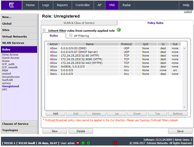Viewport: 194px width, 147px height.
Task: Expand Topologies section
Action: click(x=19, y=130)
